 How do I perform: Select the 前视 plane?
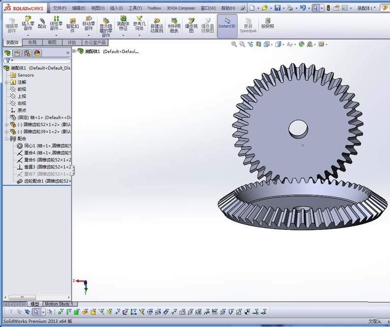click(x=18, y=89)
